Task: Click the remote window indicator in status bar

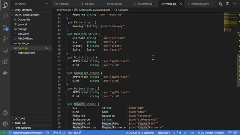Action: (x=4, y=133)
